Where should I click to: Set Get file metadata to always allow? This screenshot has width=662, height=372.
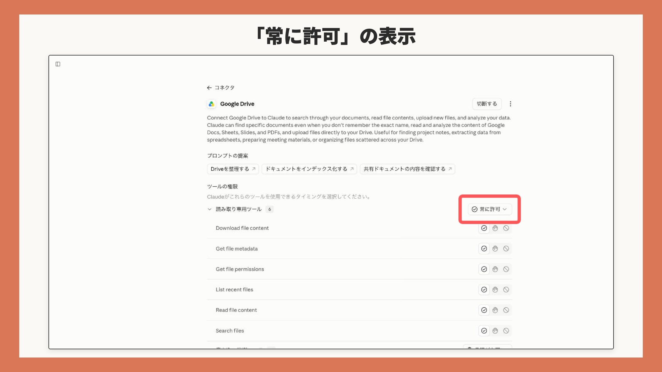(484, 249)
